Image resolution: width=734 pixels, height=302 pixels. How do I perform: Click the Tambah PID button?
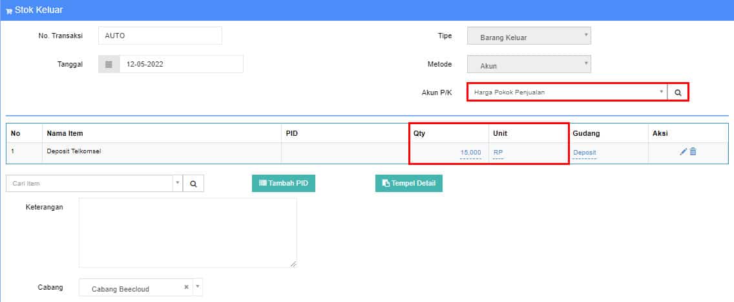tap(283, 183)
